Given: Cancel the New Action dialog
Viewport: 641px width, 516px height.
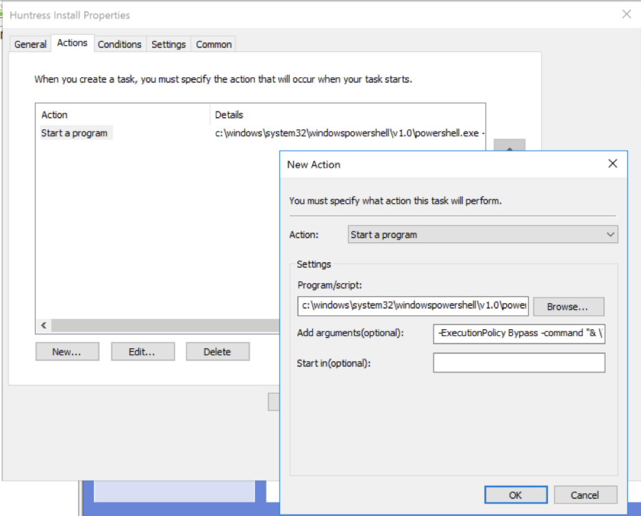Looking at the screenshot, I should 586,495.
